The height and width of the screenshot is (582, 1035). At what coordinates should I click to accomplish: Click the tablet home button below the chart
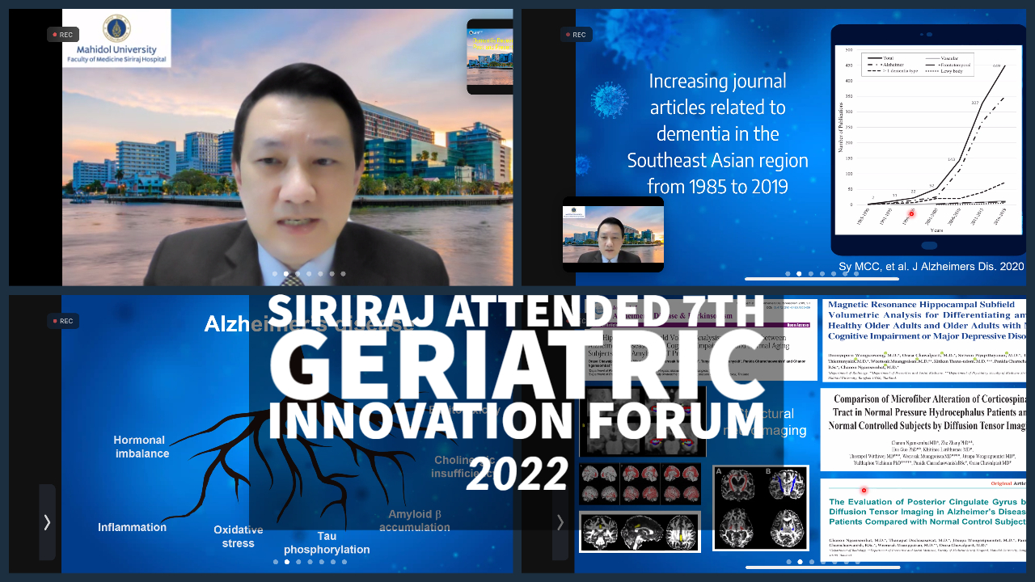[928, 244]
